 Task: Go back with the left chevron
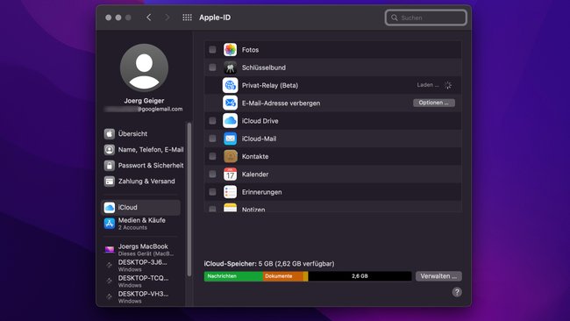pyautogui.click(x=149, y=18)
